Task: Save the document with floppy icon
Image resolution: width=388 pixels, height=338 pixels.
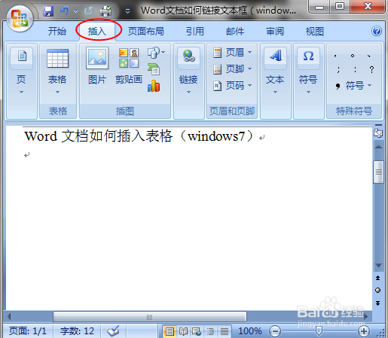Action: tap(48, 11)
